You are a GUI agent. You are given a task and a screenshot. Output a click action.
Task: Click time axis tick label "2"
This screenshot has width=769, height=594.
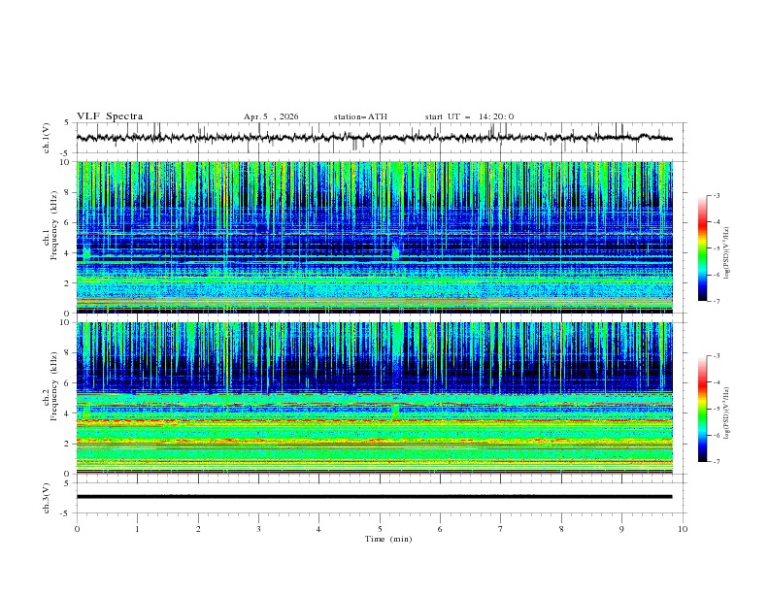[198, 529]
